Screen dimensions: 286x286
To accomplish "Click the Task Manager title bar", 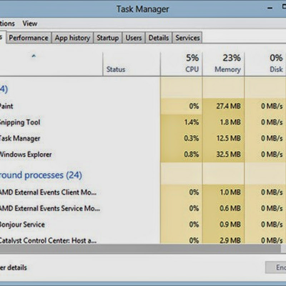I will click(143, 9).
